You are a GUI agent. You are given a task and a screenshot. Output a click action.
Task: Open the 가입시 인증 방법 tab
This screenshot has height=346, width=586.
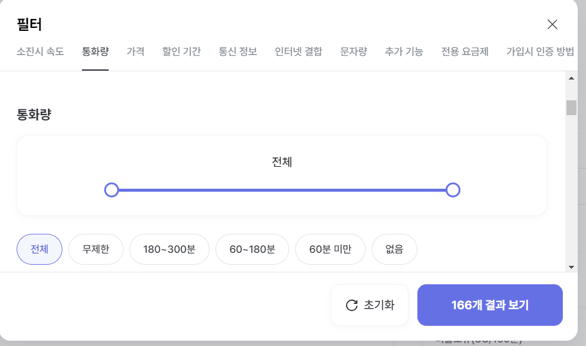click(540, 52)
